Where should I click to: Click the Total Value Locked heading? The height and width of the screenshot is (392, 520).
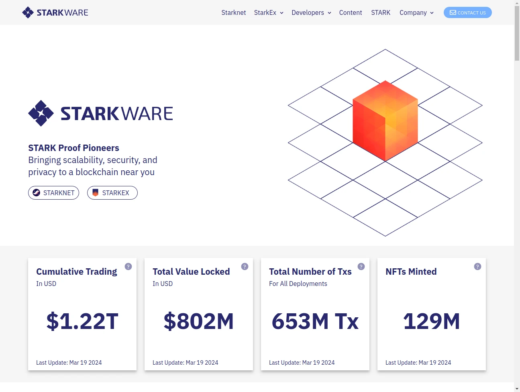tap(191, 272)
